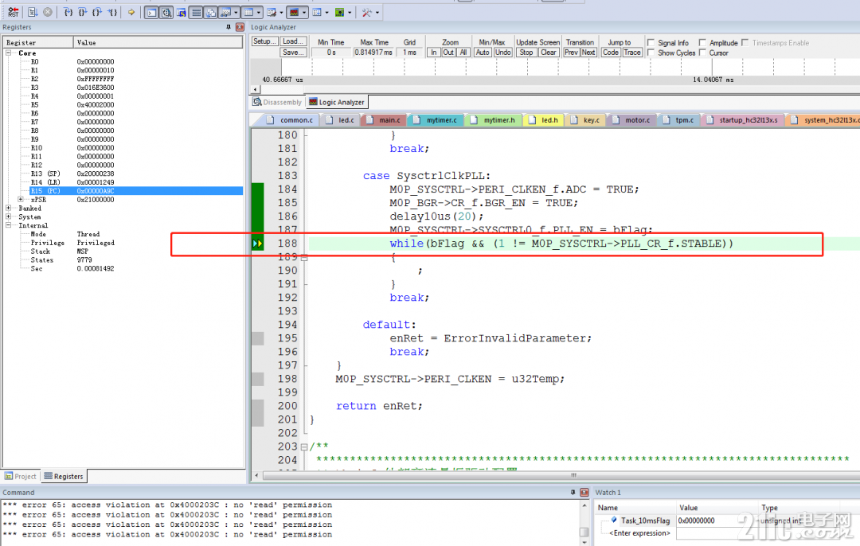The height and width of the screenshot is (546, 860).
Task: Open the Watch Windows icon
Action: tap(225, 12)
